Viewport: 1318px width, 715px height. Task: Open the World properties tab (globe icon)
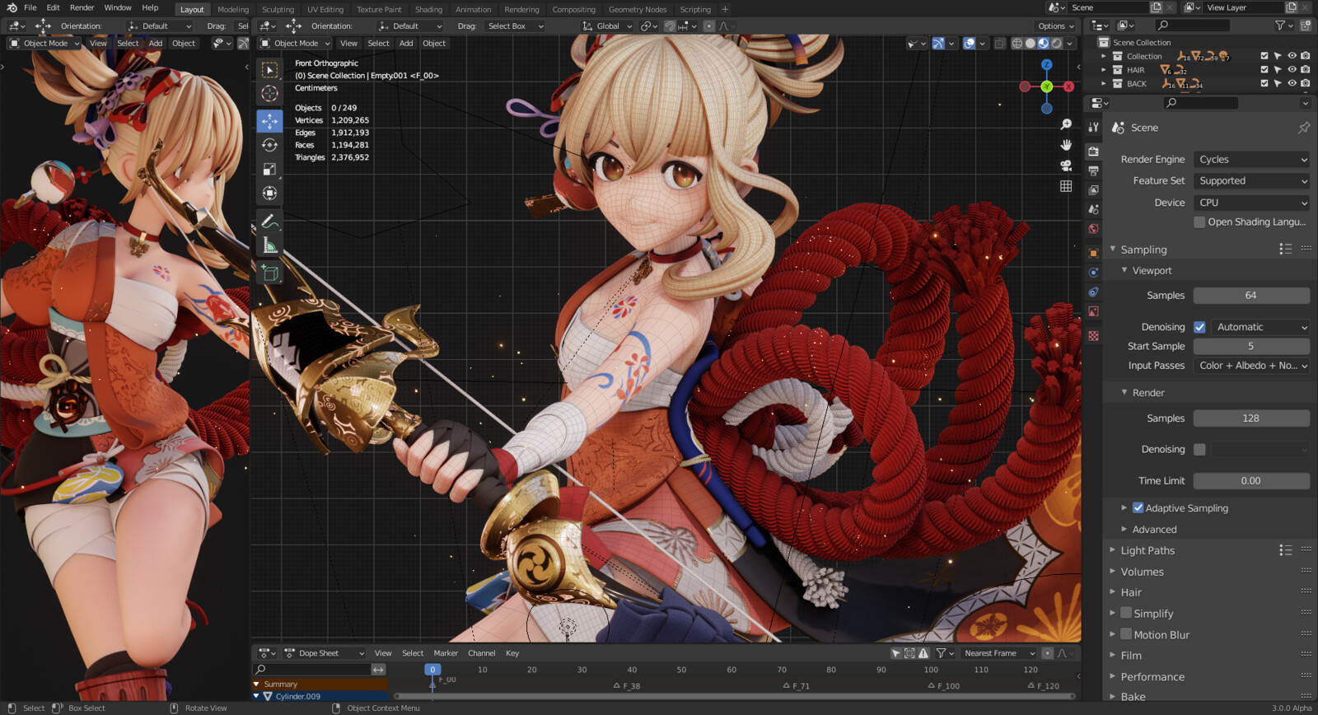(x=1093, y=229)
